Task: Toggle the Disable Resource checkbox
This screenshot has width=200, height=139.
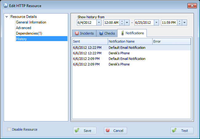Action: 9,129
